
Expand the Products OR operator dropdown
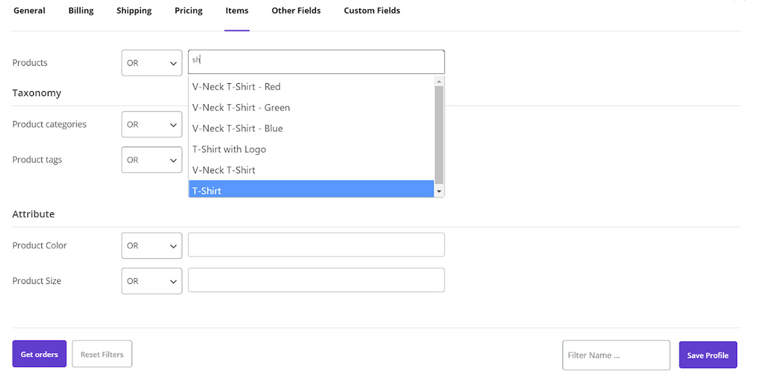click(x=151, y=63)
